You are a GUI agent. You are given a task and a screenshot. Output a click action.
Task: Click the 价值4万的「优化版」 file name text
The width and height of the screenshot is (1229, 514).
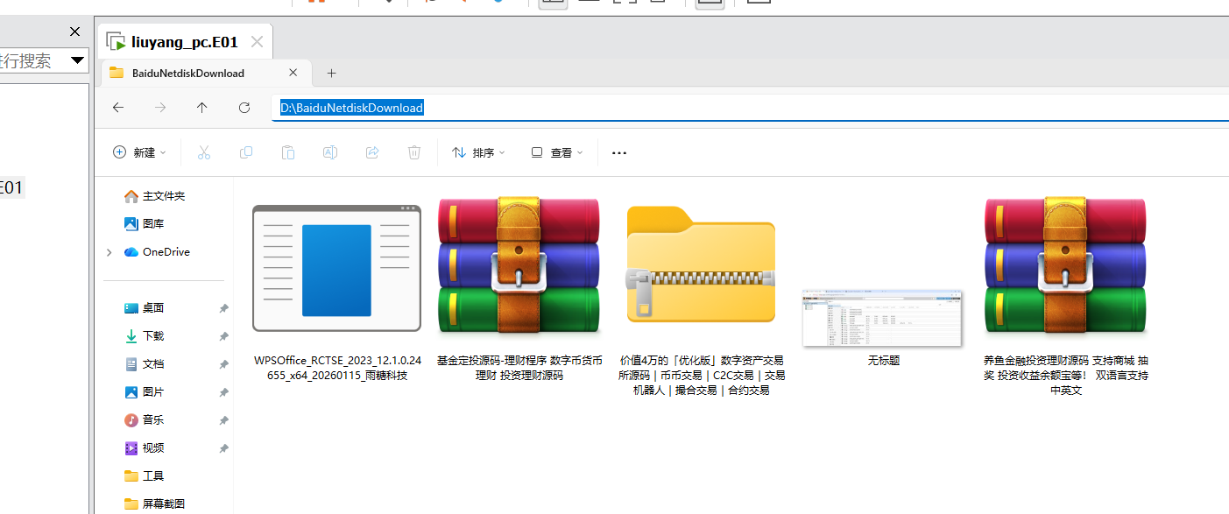pyautogui.click(x=702, y=376)
